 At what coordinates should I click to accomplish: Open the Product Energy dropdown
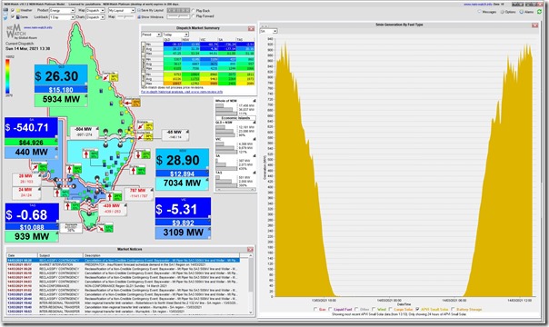62,11
